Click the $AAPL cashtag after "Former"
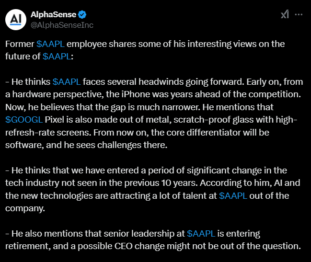Image resolution: width=311 pixels, height=262 pixels. tap(51, 44)
